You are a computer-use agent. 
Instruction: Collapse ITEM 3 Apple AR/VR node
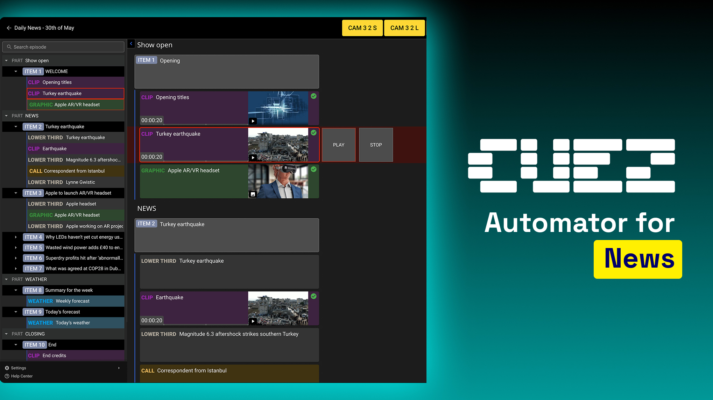click(16, 193)
